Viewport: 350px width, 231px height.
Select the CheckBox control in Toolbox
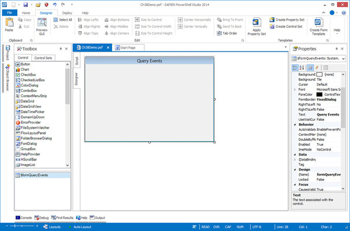(x=26, y=75)
